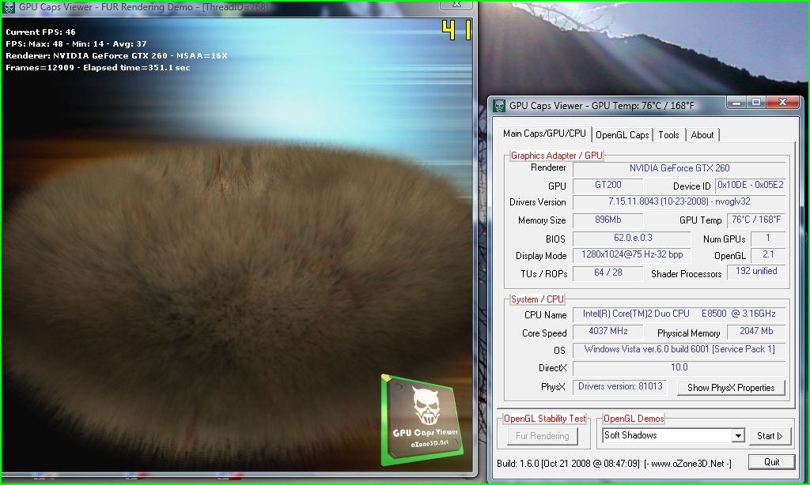Image resolution: width=810 pixels, height=485 pixels.
Task: Click the Memory Size value 896Mb
Action: (x=608, y=220)
